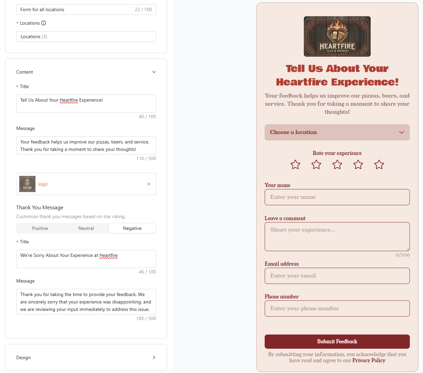
Task: Select the third rating star
Action: (x=337, y=164)
